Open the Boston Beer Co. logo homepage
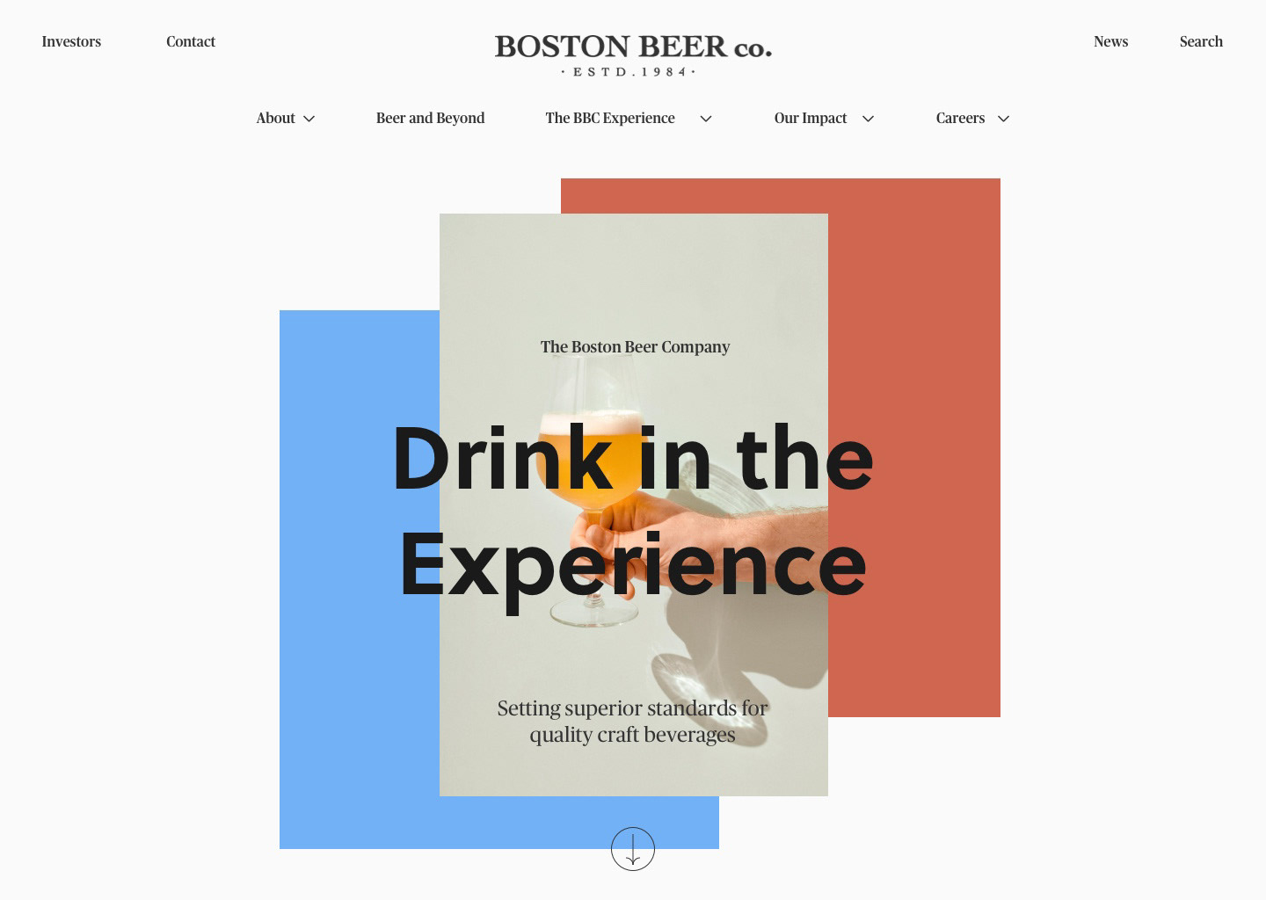 coord(633,55)
